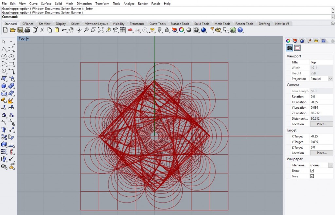Click the camera location Place button
This screenshot has width=335, height=215.
pos(321,124)
